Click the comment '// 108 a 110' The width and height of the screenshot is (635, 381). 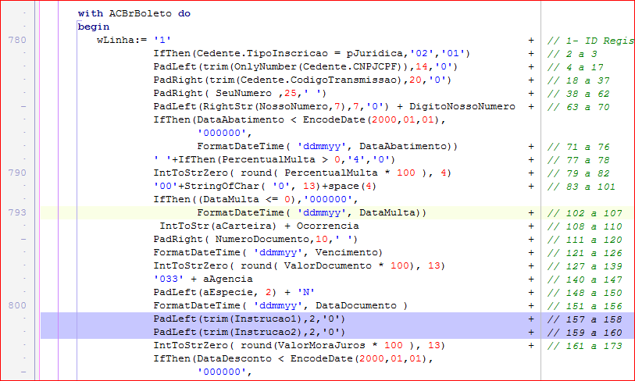pyautogui.click(x=584, y=226)
